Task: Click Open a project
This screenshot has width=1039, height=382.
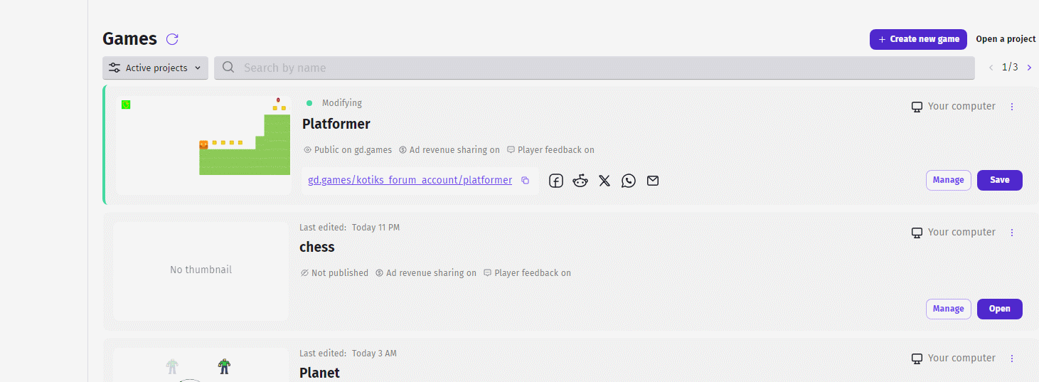Action: coord(1006,39)
